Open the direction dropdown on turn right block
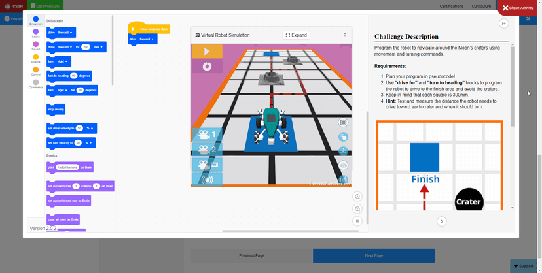Viewport: 542px width, 273px height. tap(62, 61)
